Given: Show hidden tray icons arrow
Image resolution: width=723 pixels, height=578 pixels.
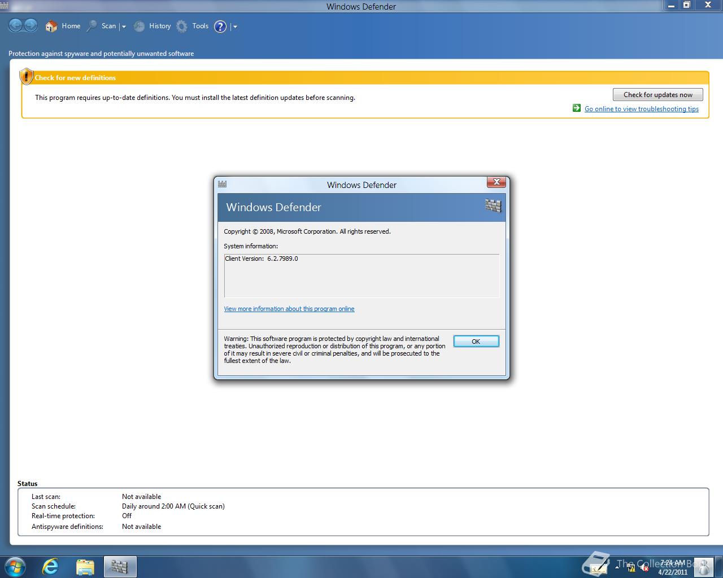Looking at the screenshot, I should click(x=617, y=567).
